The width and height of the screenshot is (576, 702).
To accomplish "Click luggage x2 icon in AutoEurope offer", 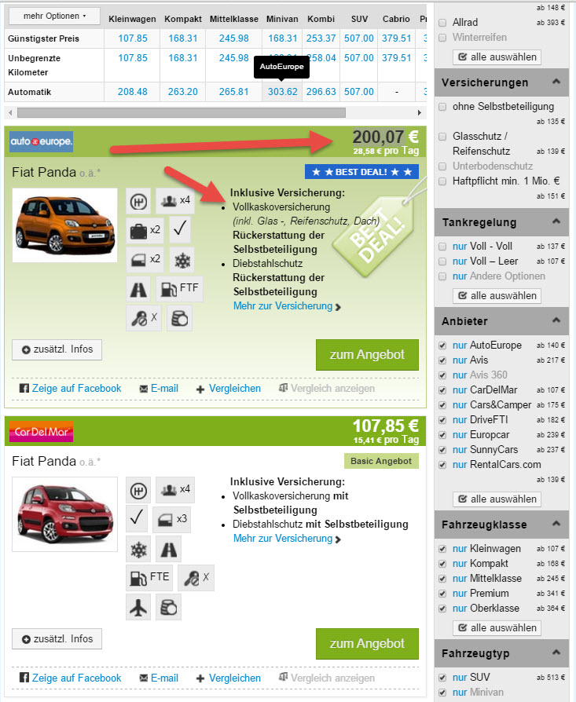I will click(145, 231).
